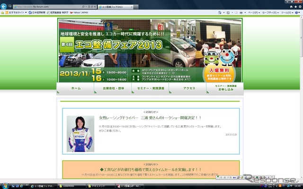
Task: Open the セミナー・実践講座 お申し込み tab
Action: coord(225,88)
